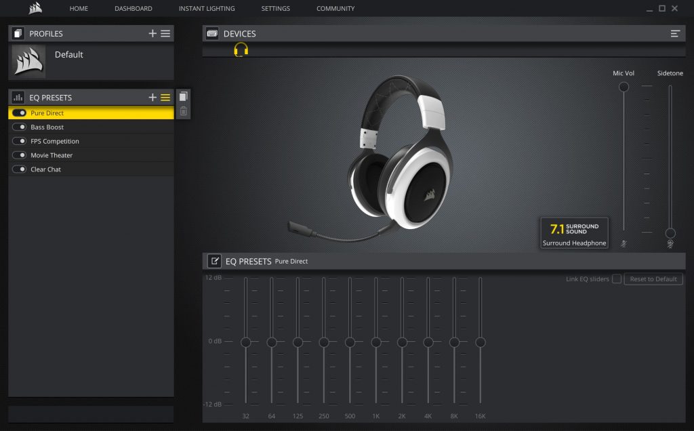Select the FPS Competition preset
The width and height of the screenshot is (694, 431).
tap(55, 142)
